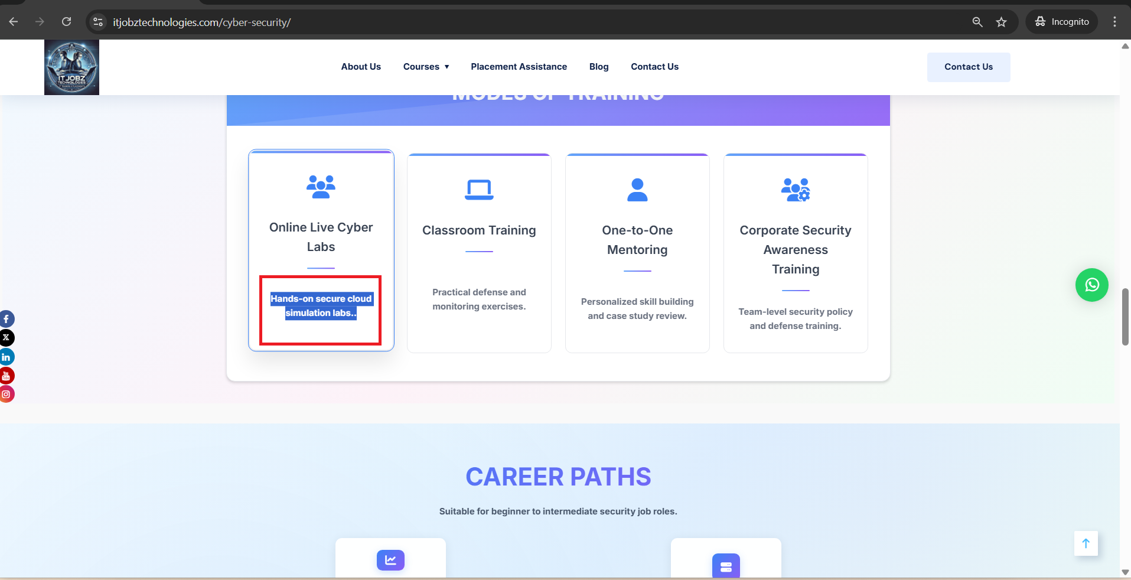Viewport: 1131px width, 580px height.
Task: Open the Facebook social sidebar icon
Action: coord(6,319)
